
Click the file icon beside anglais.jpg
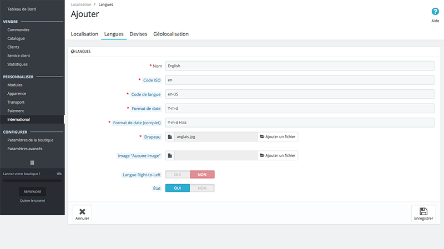point(170,136)
